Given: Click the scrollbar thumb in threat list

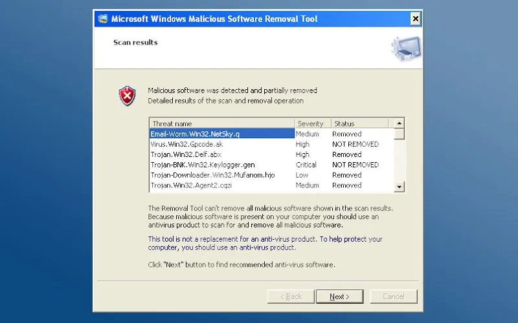Looking at the screenshot, I should [399, 134].
